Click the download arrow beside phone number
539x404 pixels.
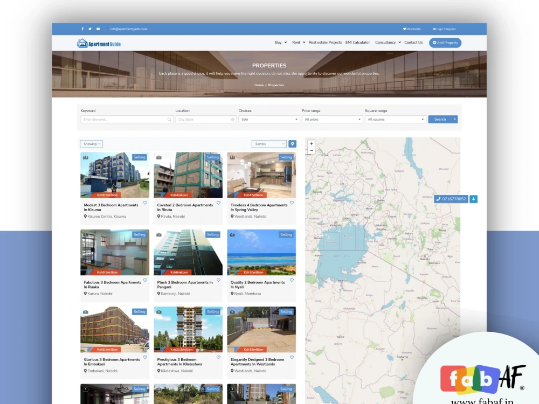473,199
